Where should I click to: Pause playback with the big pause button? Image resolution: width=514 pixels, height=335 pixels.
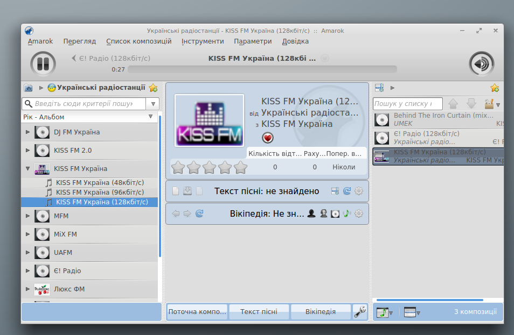point(43,64)
